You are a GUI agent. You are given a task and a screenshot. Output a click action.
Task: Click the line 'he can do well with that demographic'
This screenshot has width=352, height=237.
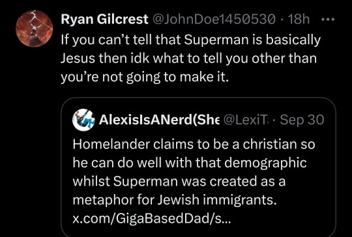(190, 163)
